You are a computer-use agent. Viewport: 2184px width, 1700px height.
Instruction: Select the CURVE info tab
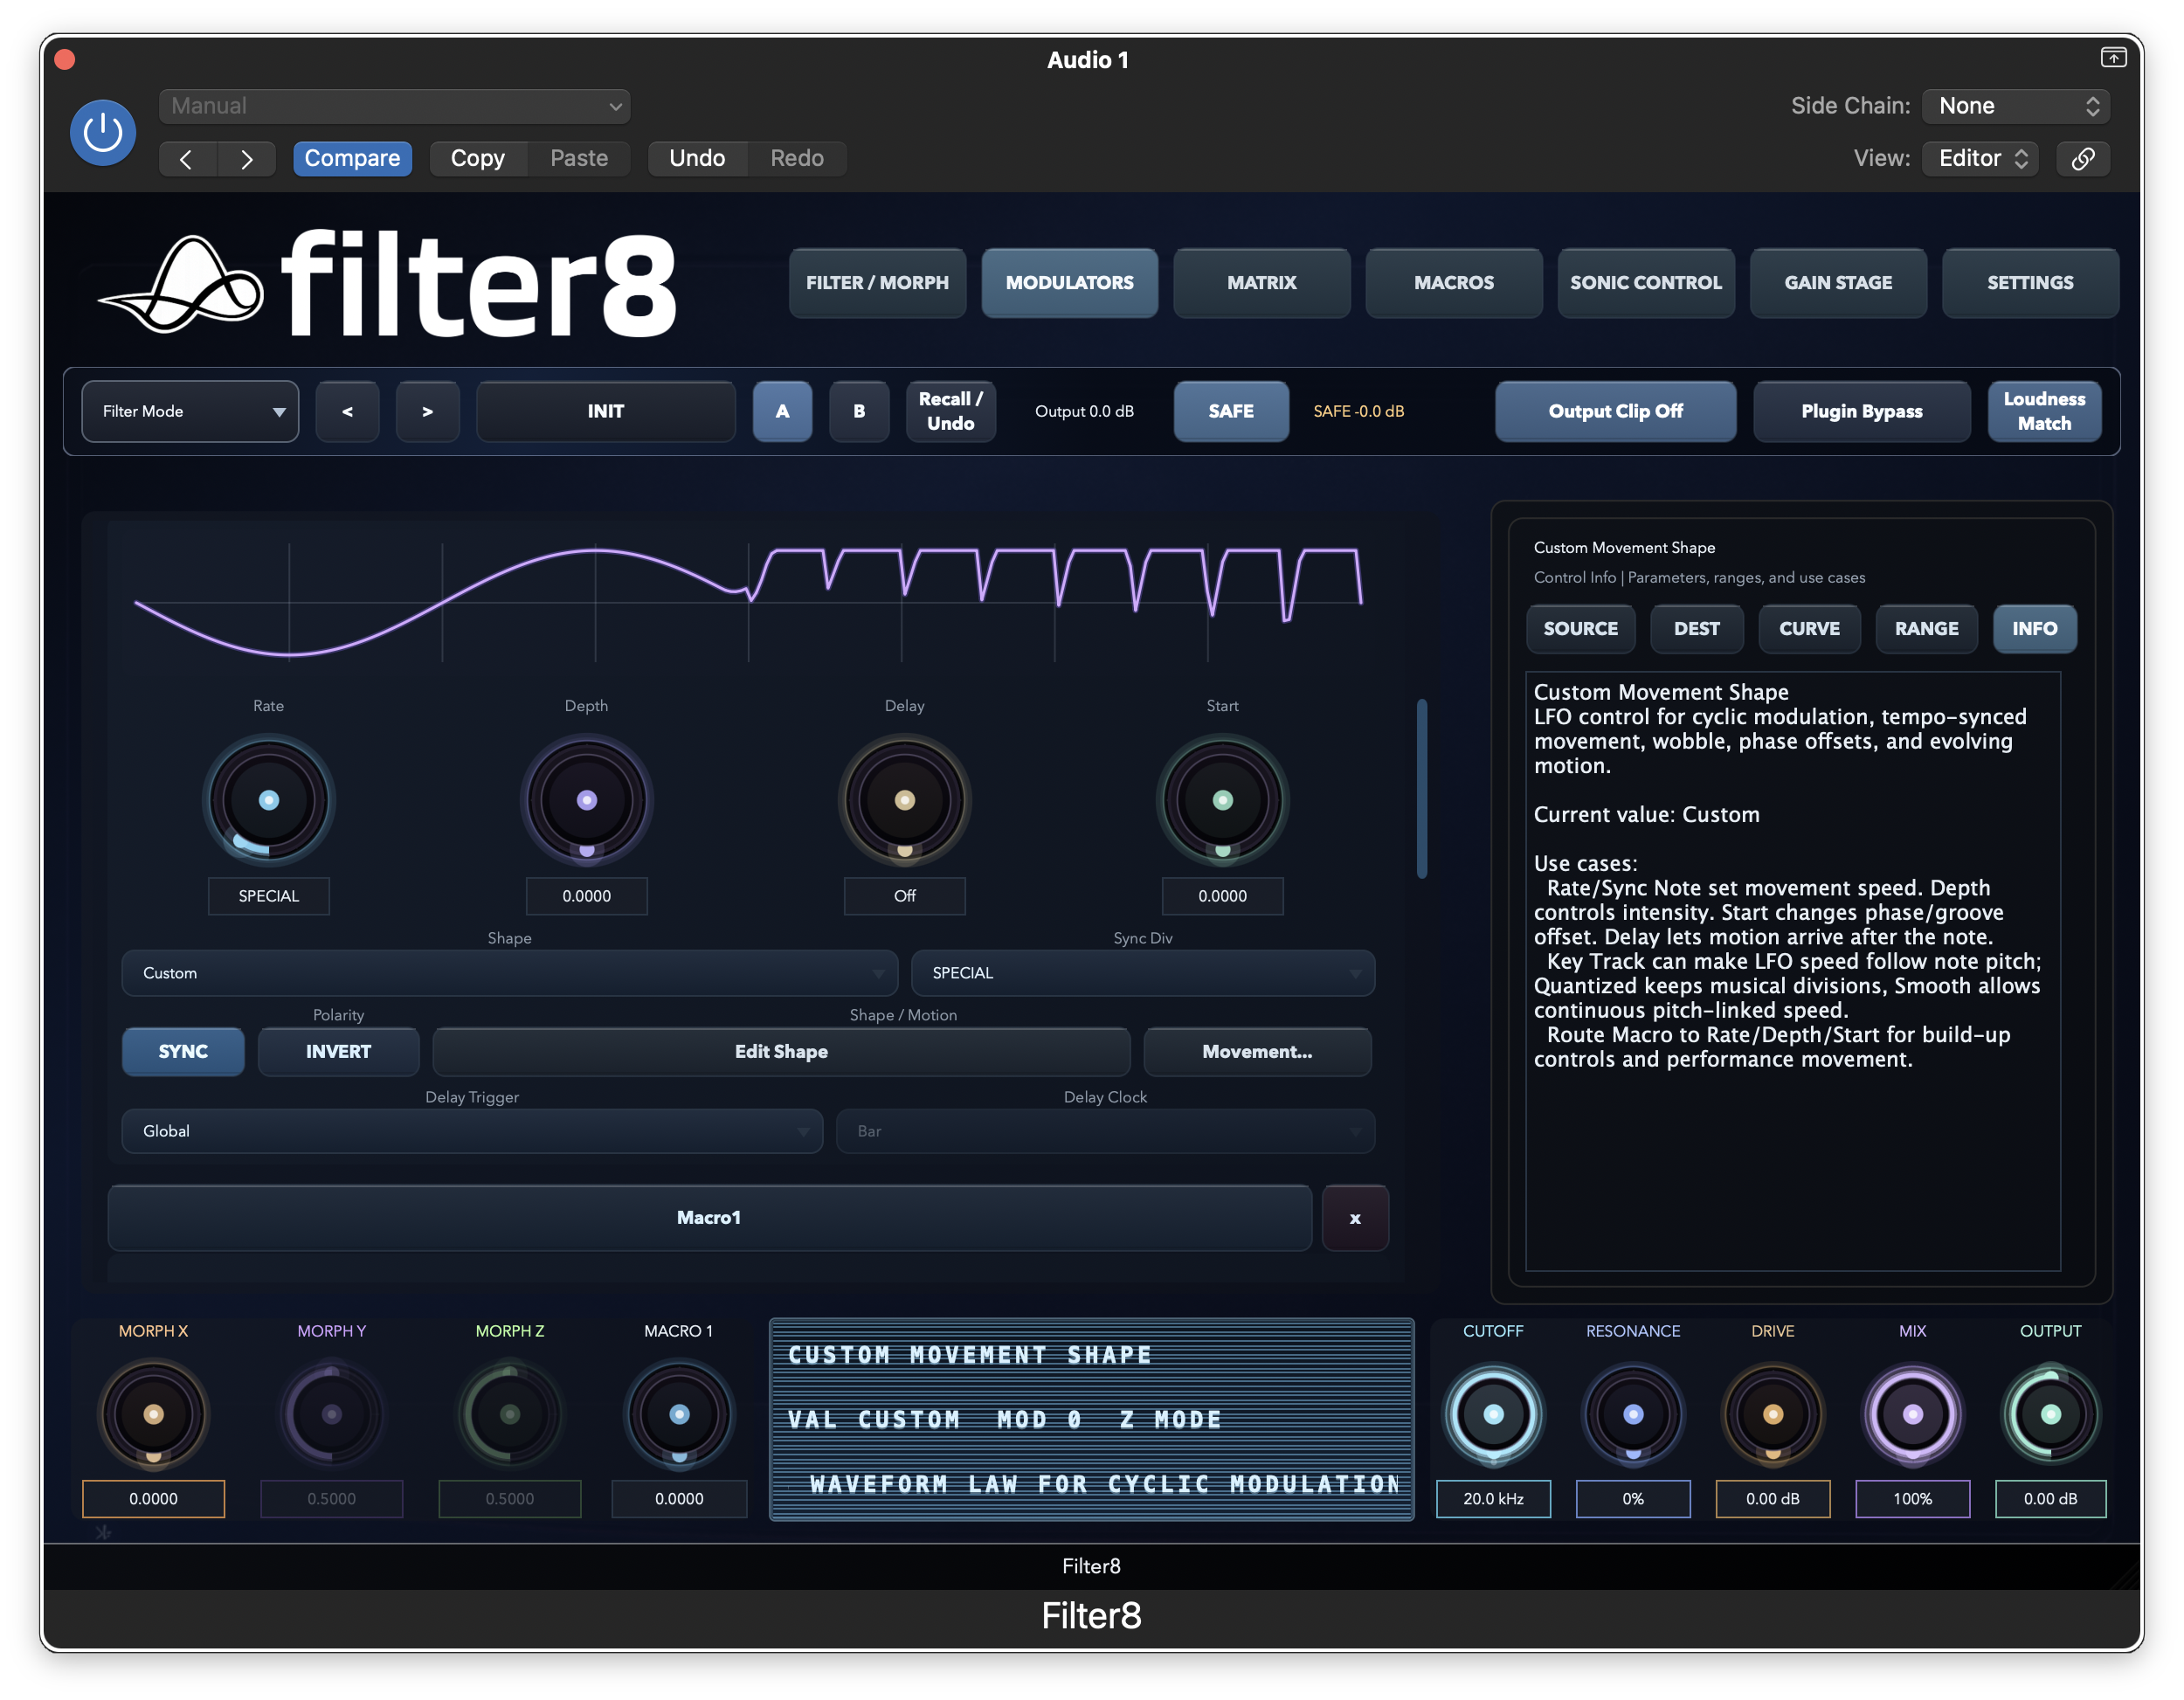tap(1809, 629)
